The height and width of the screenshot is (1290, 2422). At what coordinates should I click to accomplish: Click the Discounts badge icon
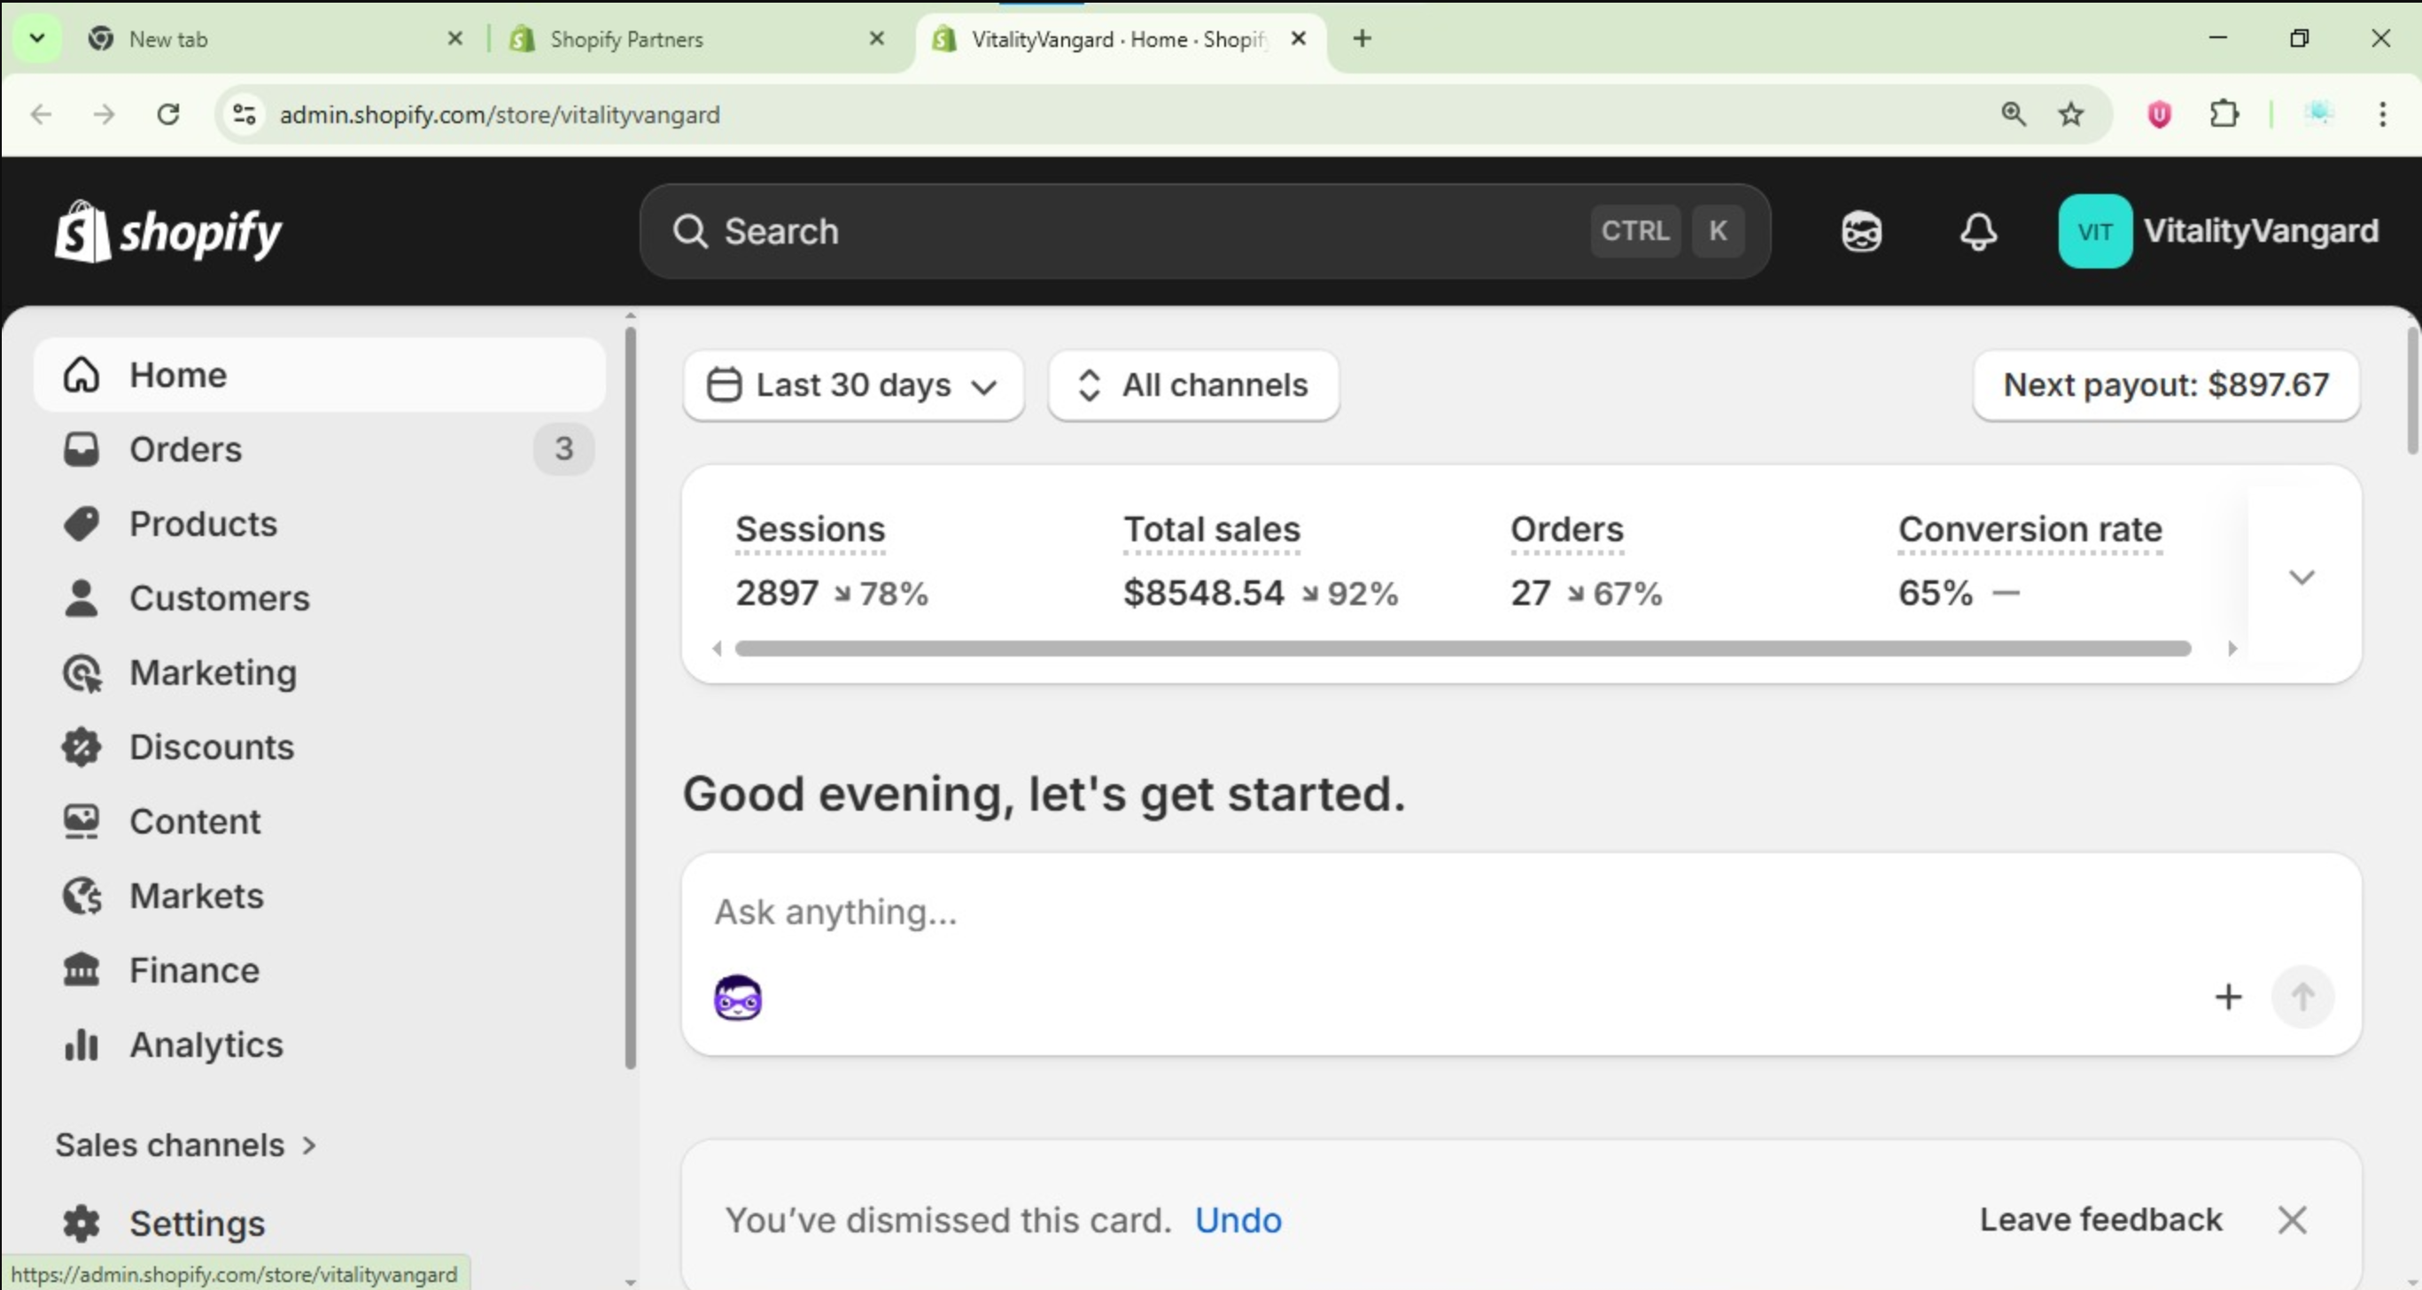pyautogui.click(x=82, y=747)
